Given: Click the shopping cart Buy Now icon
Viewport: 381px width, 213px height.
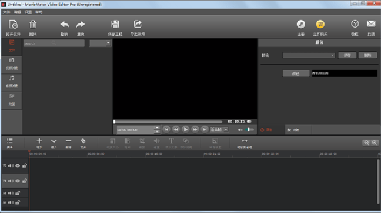Looking at the screenshot, I should [320, 24].
